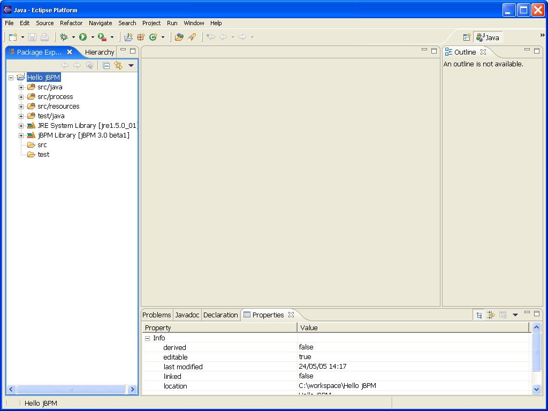Switch to the Declaration tab

(220, 315)
